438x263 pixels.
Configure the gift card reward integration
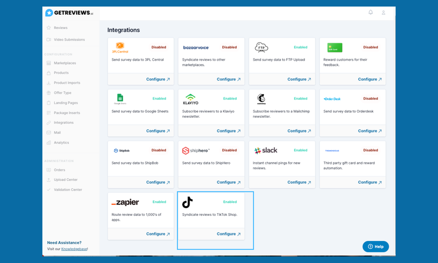[370, 79]
